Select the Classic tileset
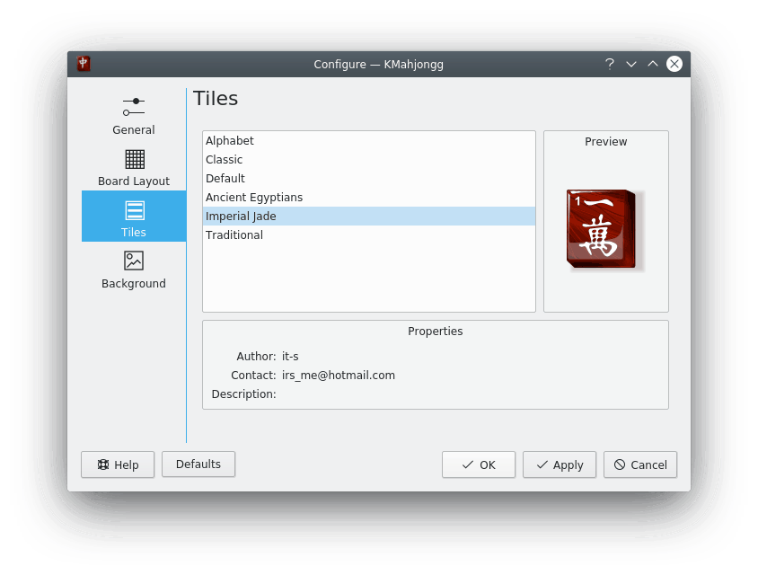Viewport: 758px width, 575px height. point(225,160)
